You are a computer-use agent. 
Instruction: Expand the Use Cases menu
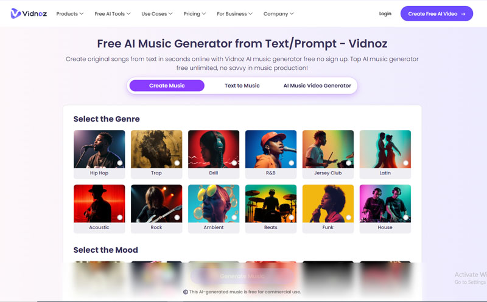[157, 13]
